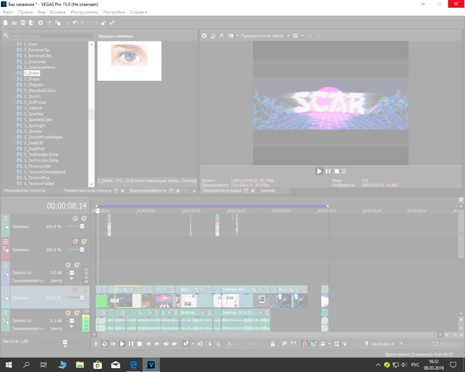Solo video track 2
This screenshot has width=465, height=372.
pos(84,241)
